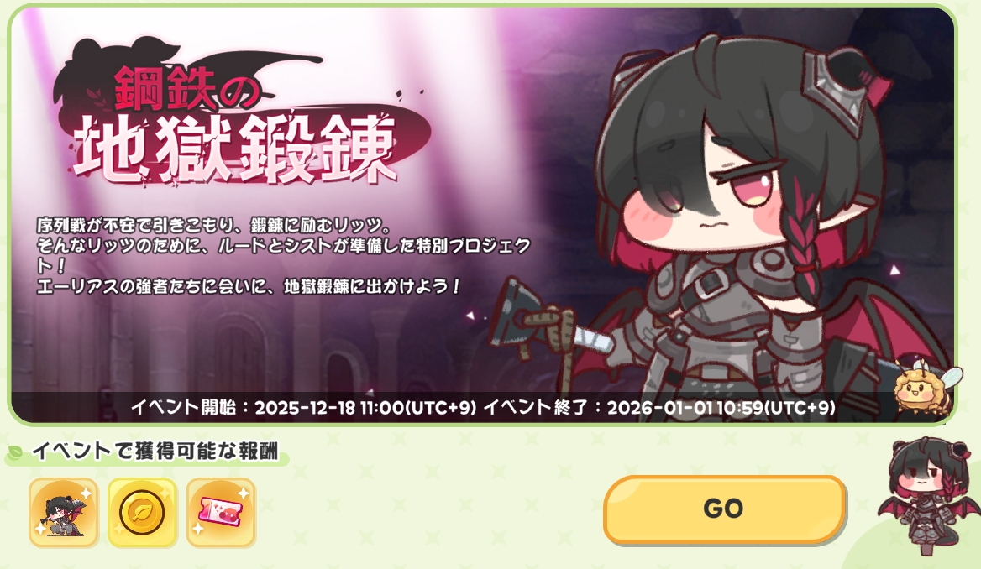Select the chibi character reward icon

click(63, 513)
